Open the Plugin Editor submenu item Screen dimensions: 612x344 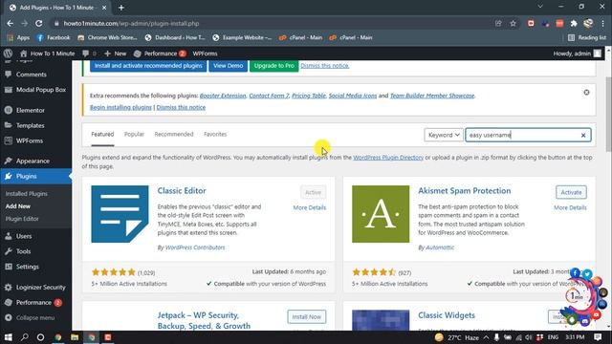[x=22, y=219]
